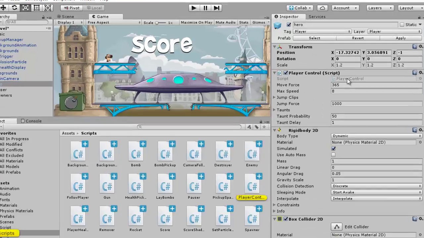Advance one frame with the Step button

pyautogui.click(x=216, y=8)
